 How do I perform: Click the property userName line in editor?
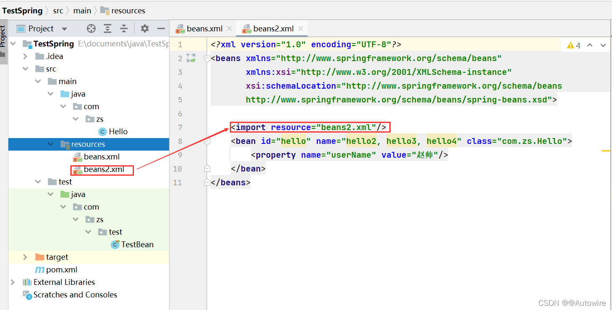(350, 155)
